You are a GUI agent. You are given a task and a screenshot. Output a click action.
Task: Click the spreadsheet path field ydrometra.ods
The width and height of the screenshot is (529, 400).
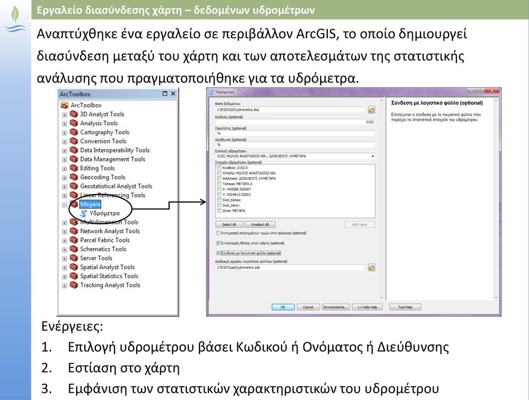tap(290, 267)
